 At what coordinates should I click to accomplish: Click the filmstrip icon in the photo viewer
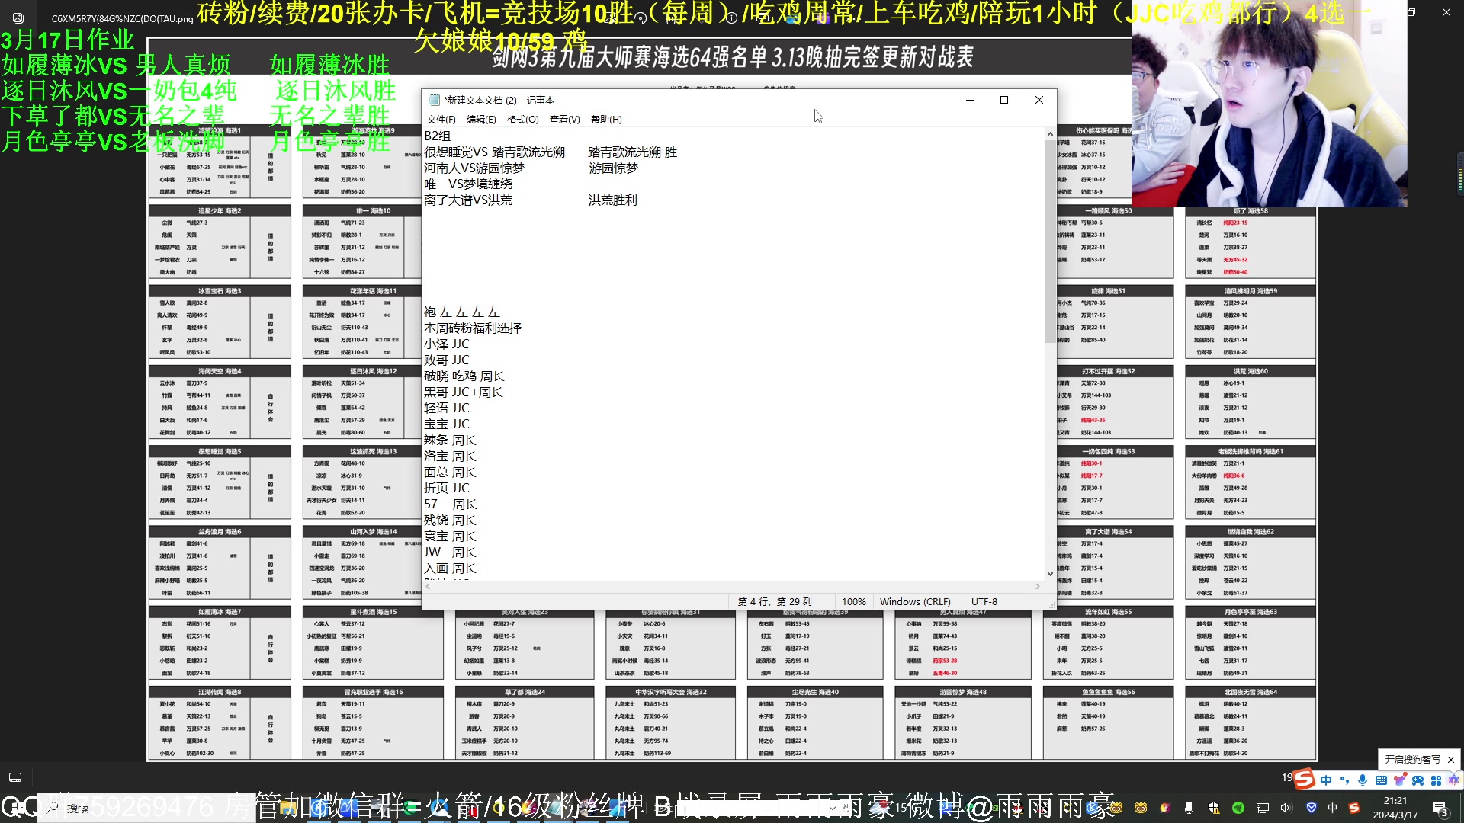pyautogui.click(x=15, y=778)
